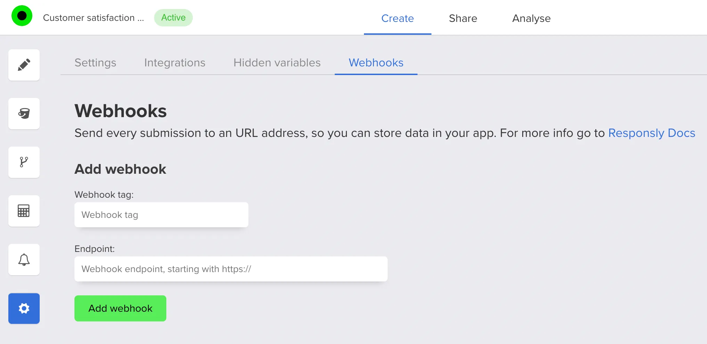Open the logic branching panel
The width and height of the screenshot is (707, 344).
click(x=24, y=162)
